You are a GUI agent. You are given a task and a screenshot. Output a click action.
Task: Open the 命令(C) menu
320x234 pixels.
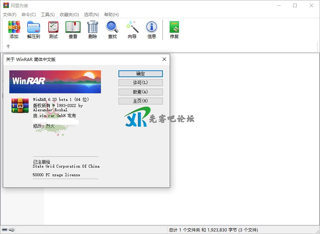tap(29, 15)
